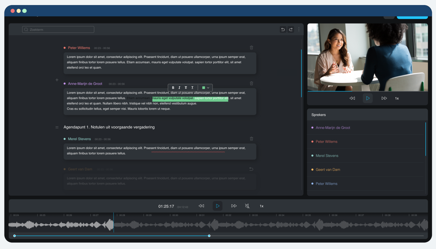Click the current time 01:25:17 display
Viewport: 436px width, 249px height.
pyautogui.click(x=166, y=207)
